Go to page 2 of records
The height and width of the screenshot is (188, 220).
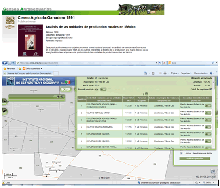144,94
